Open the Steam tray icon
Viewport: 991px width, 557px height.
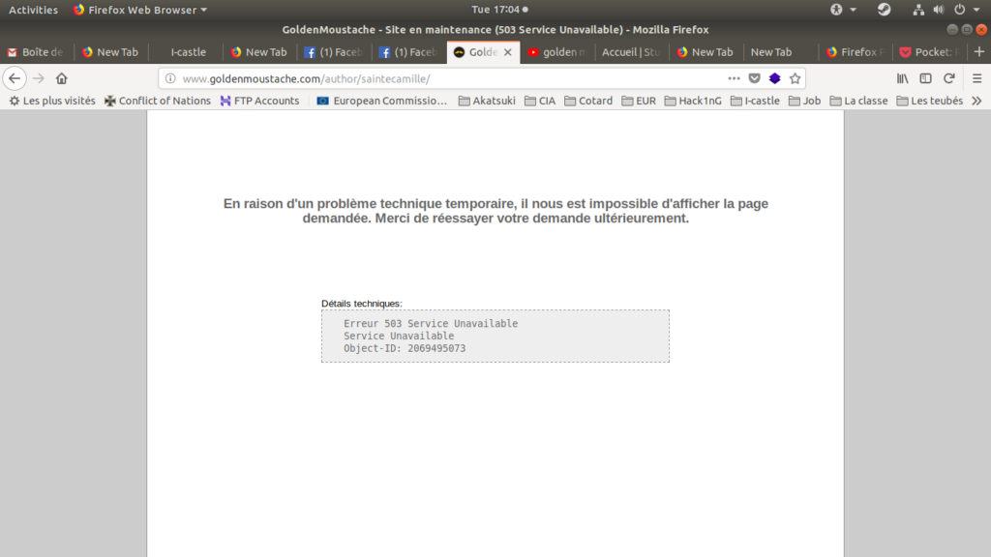pos(885,10)
